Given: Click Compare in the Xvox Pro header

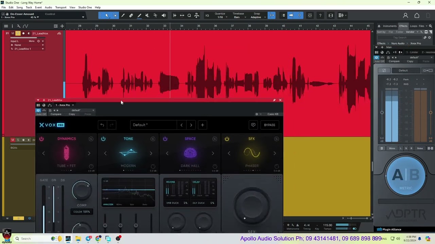Looking at the screenshot, I should click(56, 114).
